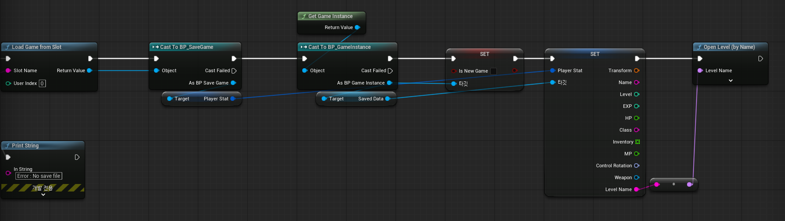
Task: Click boolean output pin on Is New Game SET node
Action: tap(515, 70)
